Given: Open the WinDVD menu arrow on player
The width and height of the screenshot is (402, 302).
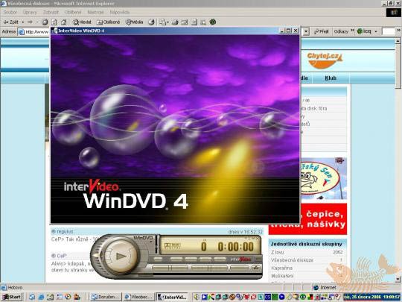Looking at the screenshot, I should tap(150, 242).
